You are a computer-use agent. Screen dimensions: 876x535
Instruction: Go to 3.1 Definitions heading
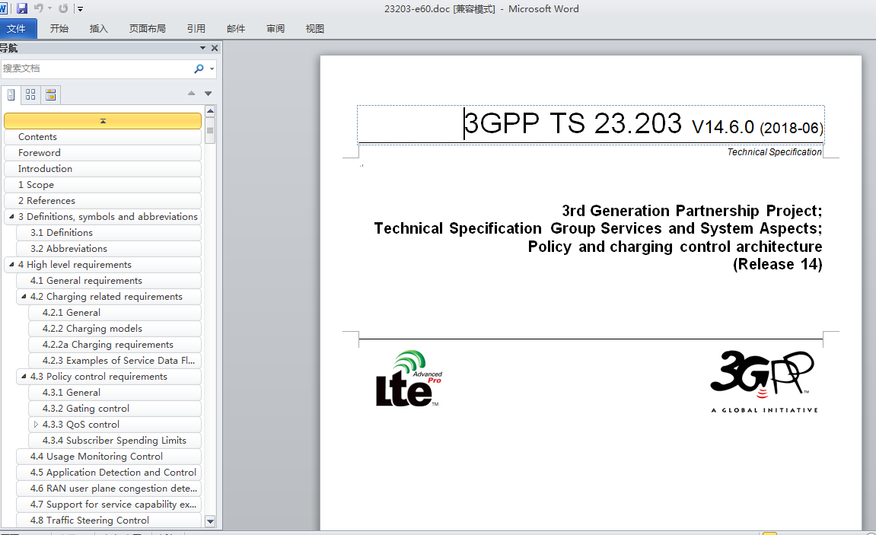[109, 232]
